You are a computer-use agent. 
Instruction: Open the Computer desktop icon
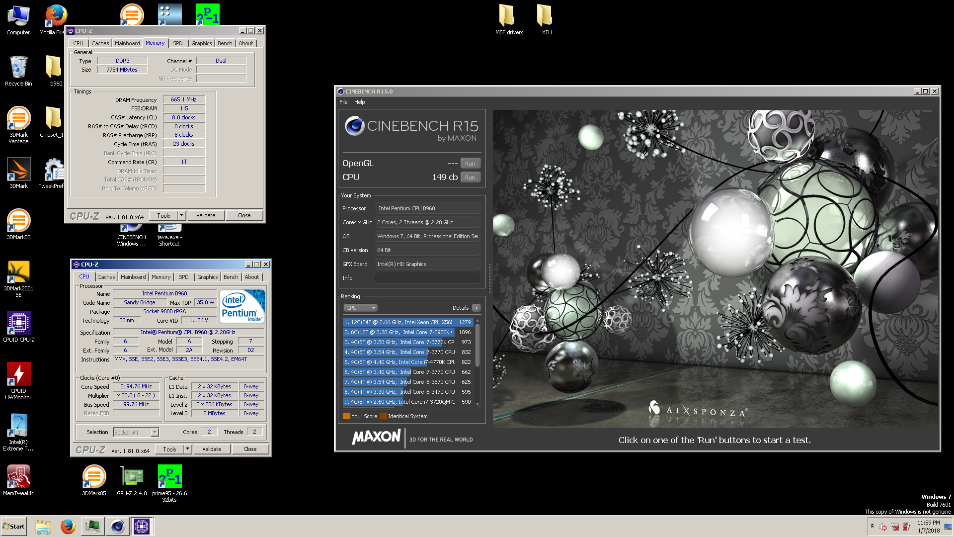18,20
